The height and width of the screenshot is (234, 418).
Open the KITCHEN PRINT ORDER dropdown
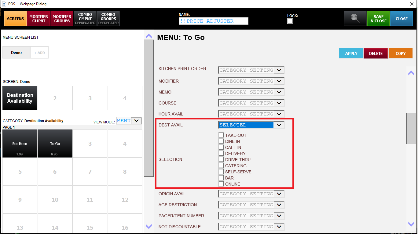(x=279, y=70)
